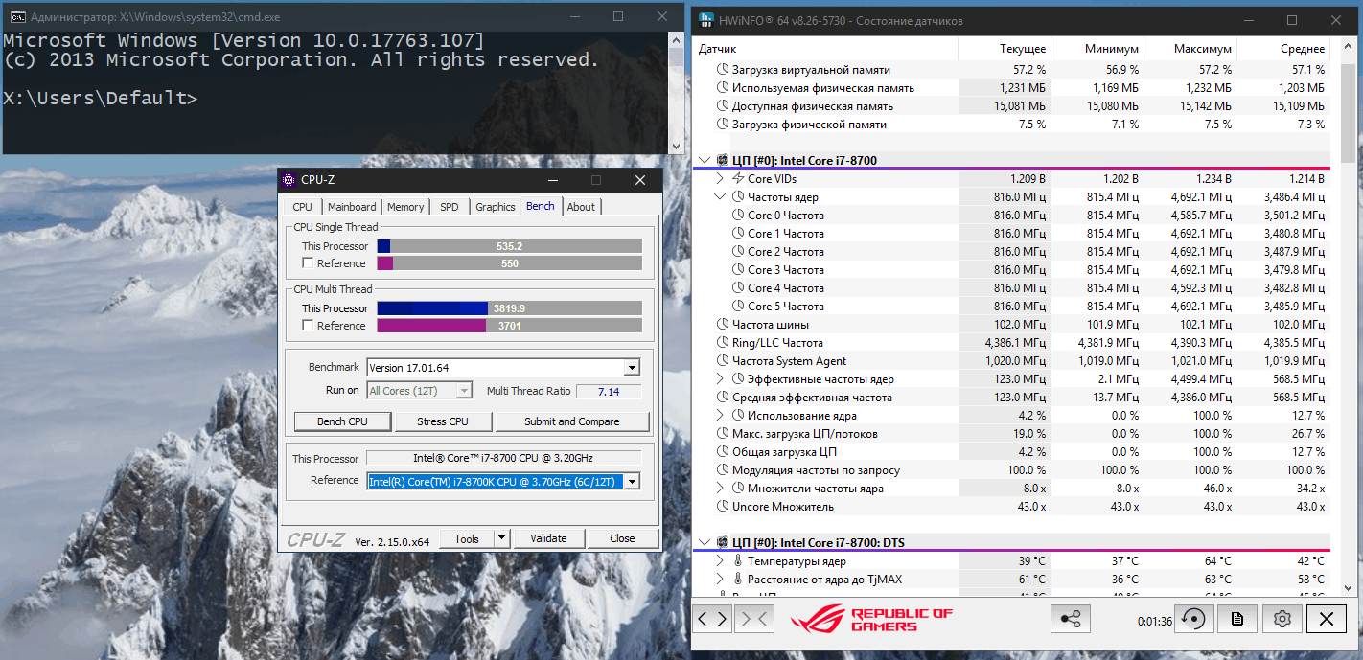
Task: Click the multi thread Reference score bar
Action: pyautogui.click(x=509, y=326)
